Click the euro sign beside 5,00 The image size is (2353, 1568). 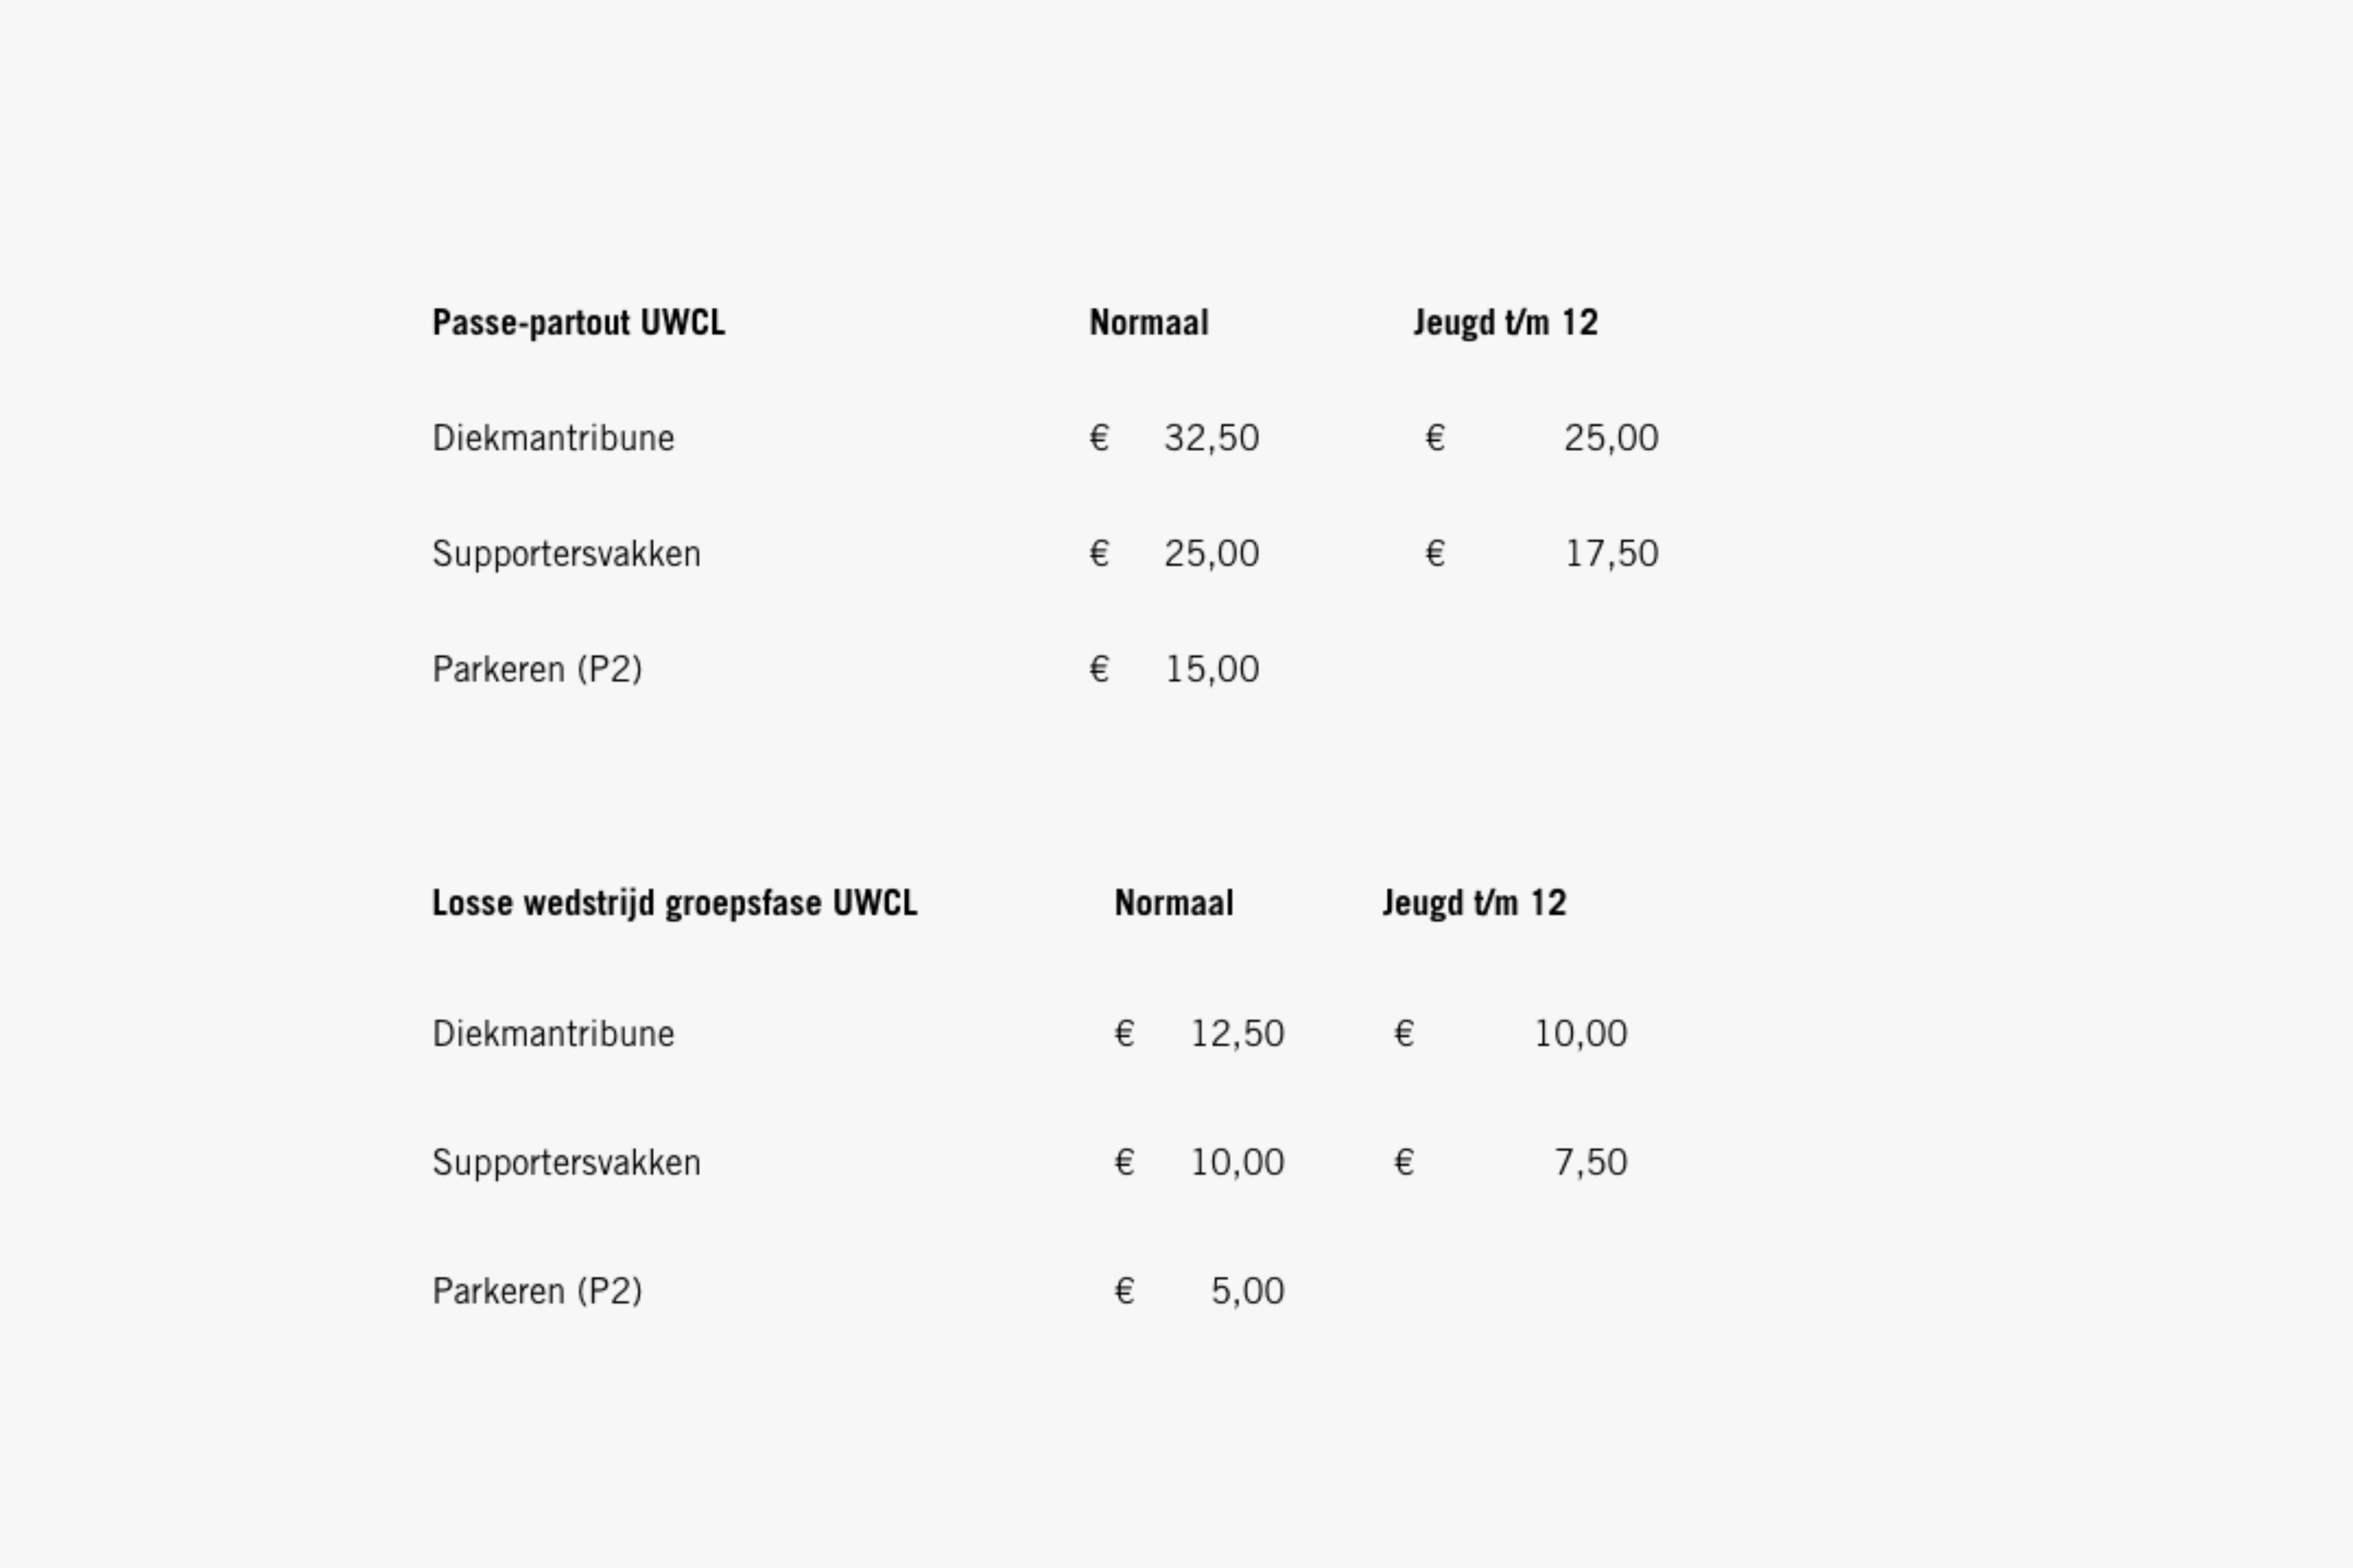[x=1124, y=1291]
